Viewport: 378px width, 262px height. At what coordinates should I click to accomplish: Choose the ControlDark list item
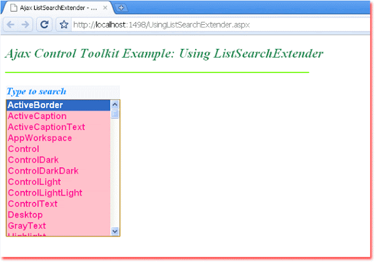58,160
